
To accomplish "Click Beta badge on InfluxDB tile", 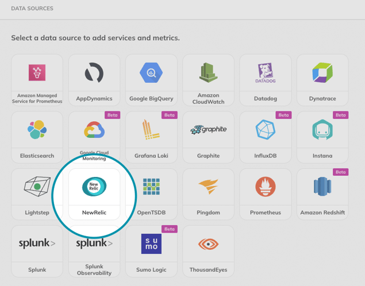I will point(283,115).
